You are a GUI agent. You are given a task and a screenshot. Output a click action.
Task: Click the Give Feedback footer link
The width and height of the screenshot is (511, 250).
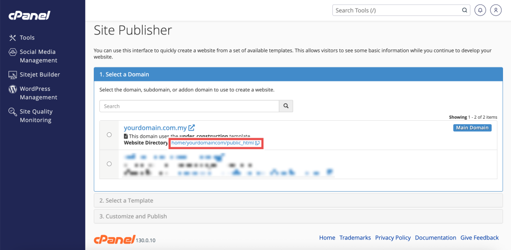(x=480, y=238)
